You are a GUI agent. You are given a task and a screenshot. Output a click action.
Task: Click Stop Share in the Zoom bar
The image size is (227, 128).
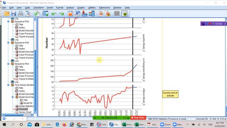click(138, 118)
